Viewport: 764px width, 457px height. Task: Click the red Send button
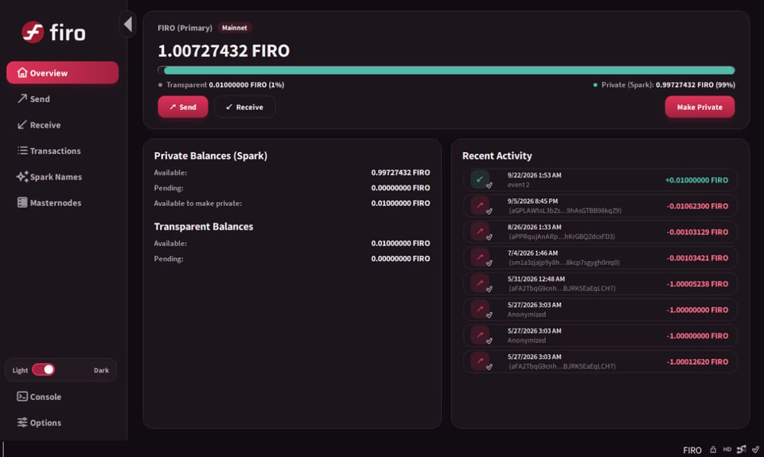click(183, 107)
